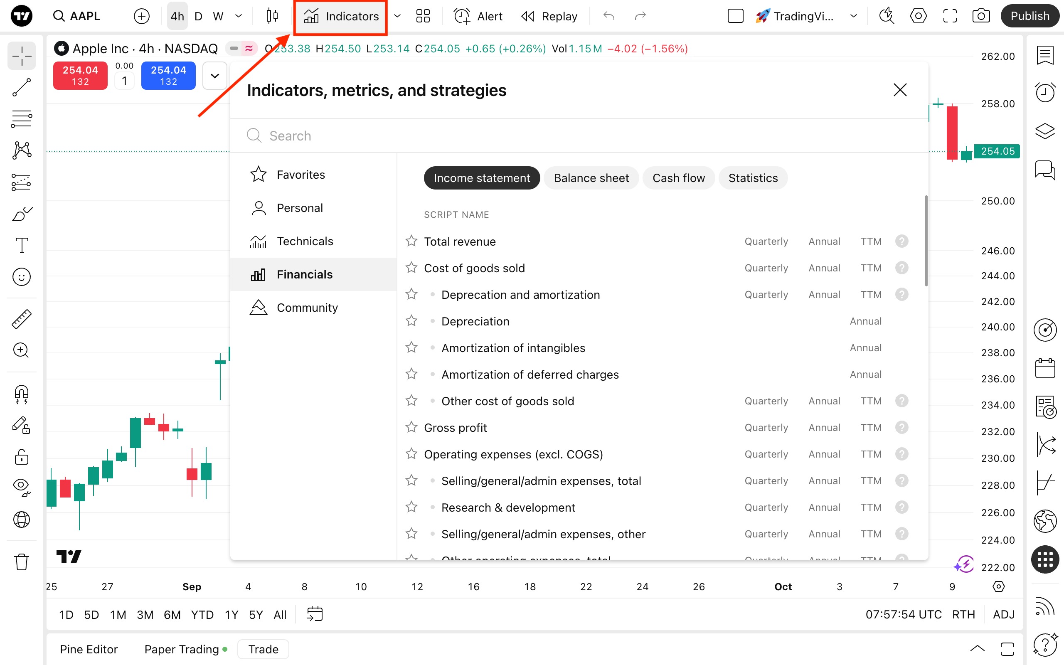The height and width of the screenshot is (665, 1064).
Task: Click the magnet mode icon
Action: click(x=21, y=394)
